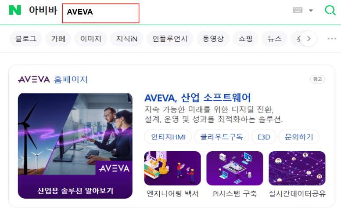Switch to the 이미지 tab
This screenshot has width=341, height=211.
tap(91, 39)
